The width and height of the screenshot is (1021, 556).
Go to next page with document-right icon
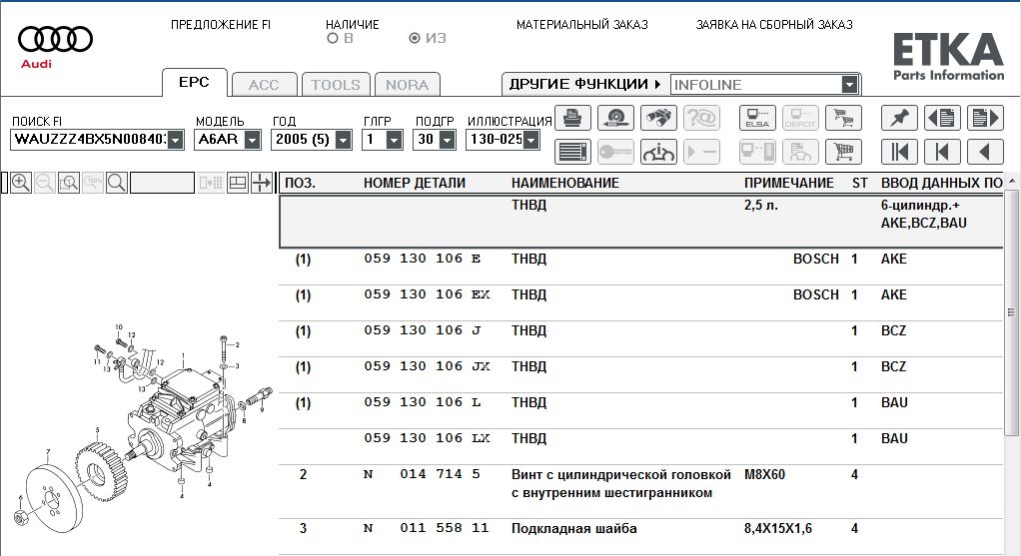(985, 118)
